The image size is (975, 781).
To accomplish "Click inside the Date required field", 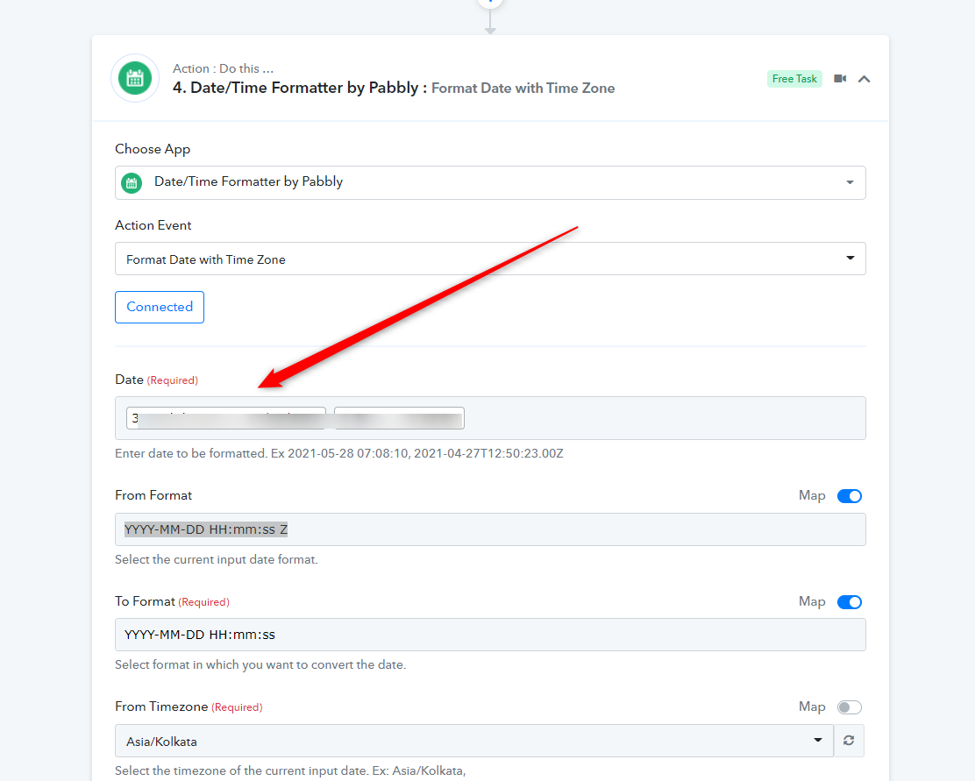I will click(490, 418).
